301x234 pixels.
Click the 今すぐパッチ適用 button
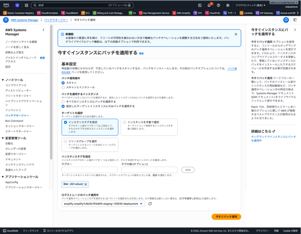(x=226, y=217)
